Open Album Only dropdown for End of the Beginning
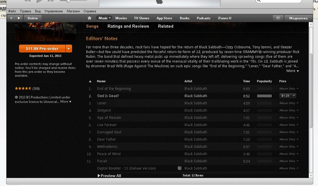Image resolution: width=318 pixels, height=186 pixels. click(297, 89)
